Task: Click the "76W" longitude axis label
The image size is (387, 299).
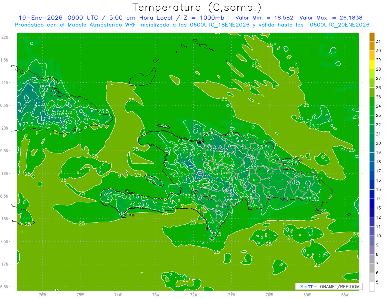Action: point(42,294)
